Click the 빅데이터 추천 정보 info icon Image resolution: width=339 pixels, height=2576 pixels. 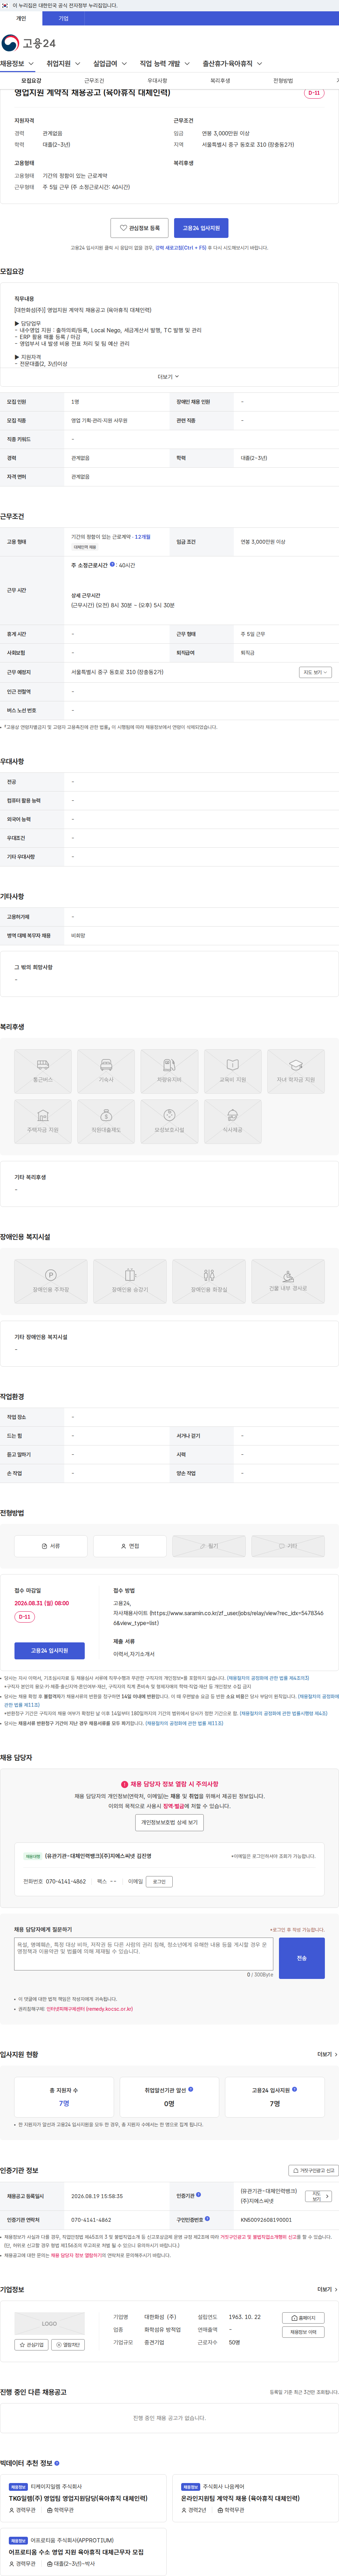(x=57, y=2463)
